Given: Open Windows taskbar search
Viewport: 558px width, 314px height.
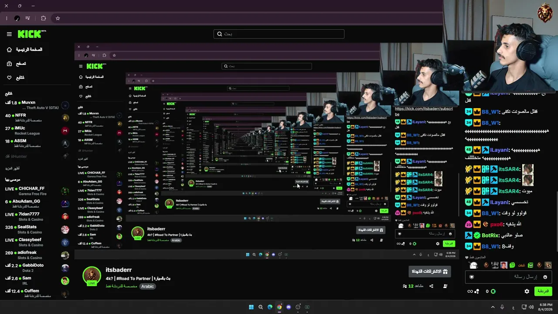Looking at the screenshot, I should click(x=261, y=307).
